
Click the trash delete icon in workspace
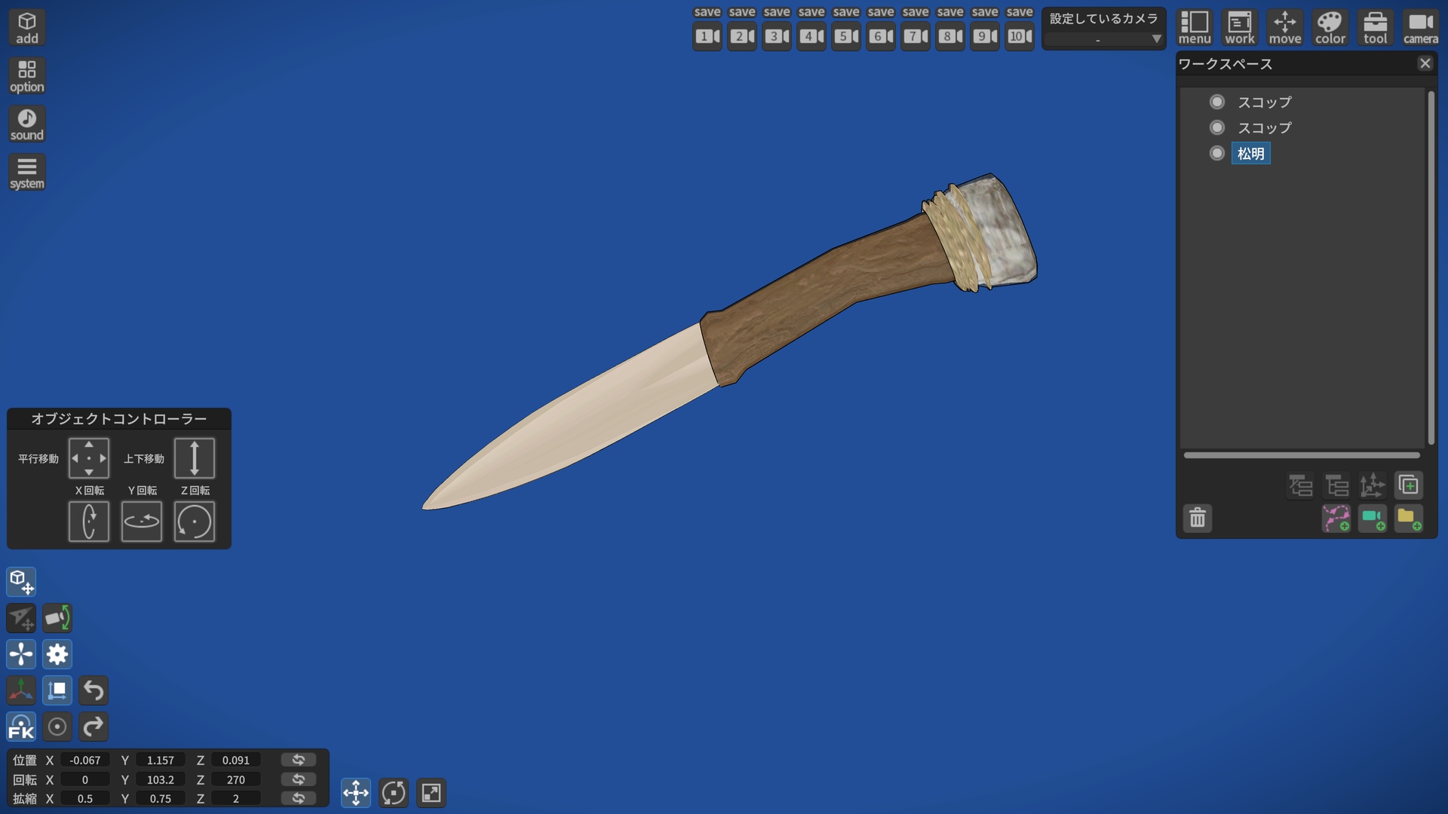pos(1197,519)
